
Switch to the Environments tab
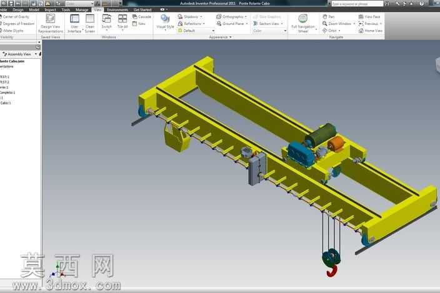[x=117, y=10]
